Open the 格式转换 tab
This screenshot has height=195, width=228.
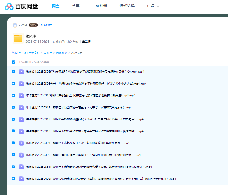127,6
